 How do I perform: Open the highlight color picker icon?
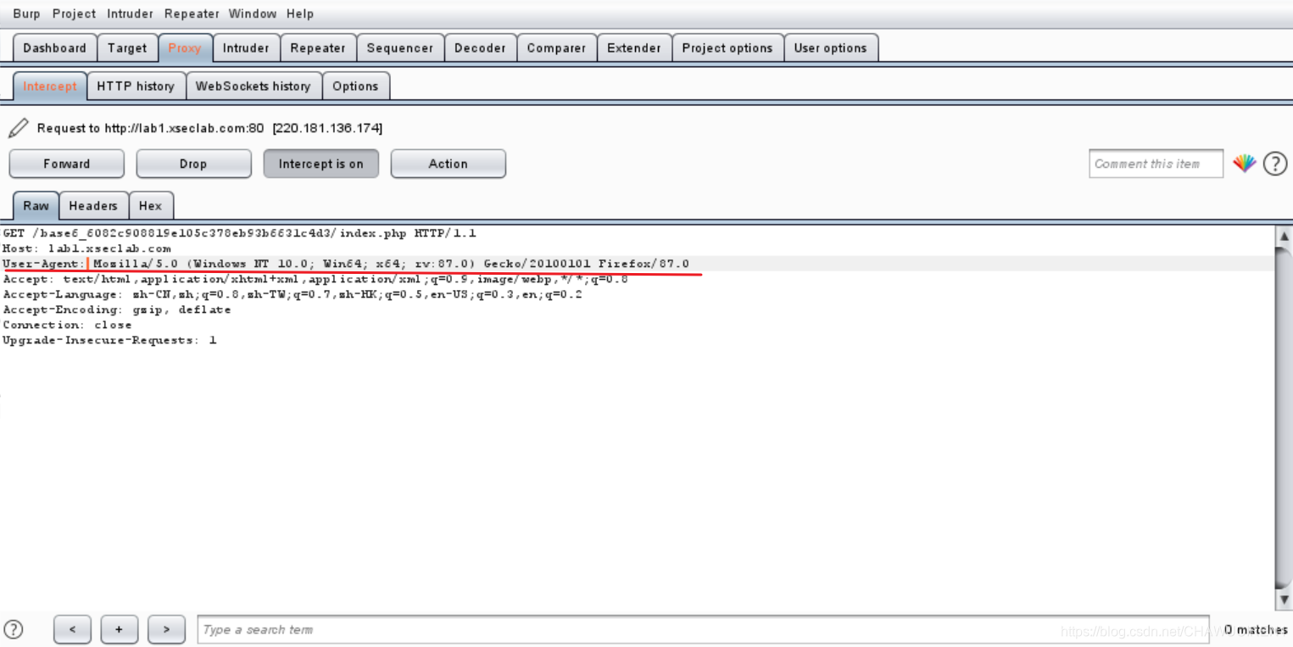coord(1244,164)
